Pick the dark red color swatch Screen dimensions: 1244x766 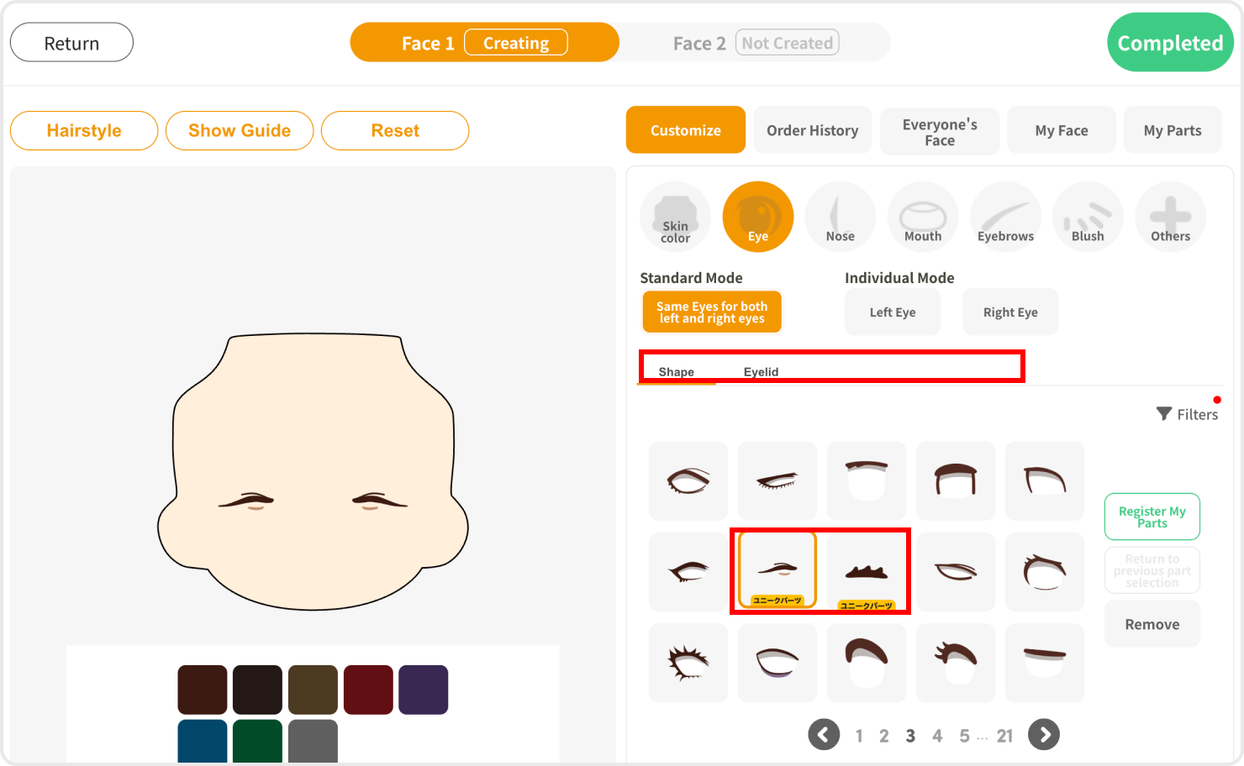(x=368, y=690)
